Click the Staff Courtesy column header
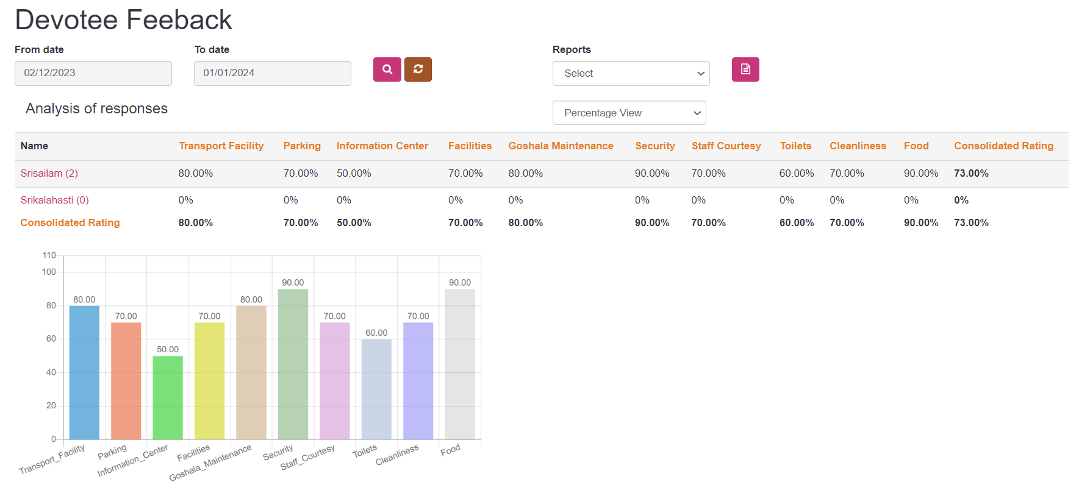 coord(726,146)
